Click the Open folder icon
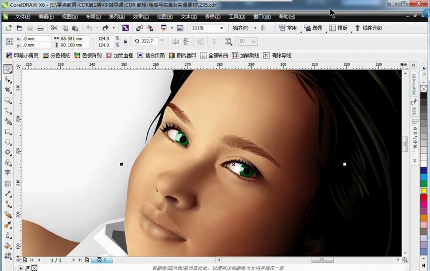The height and width of the screenshot is (271, 430). pyautogui.click(x=19, y=28)
